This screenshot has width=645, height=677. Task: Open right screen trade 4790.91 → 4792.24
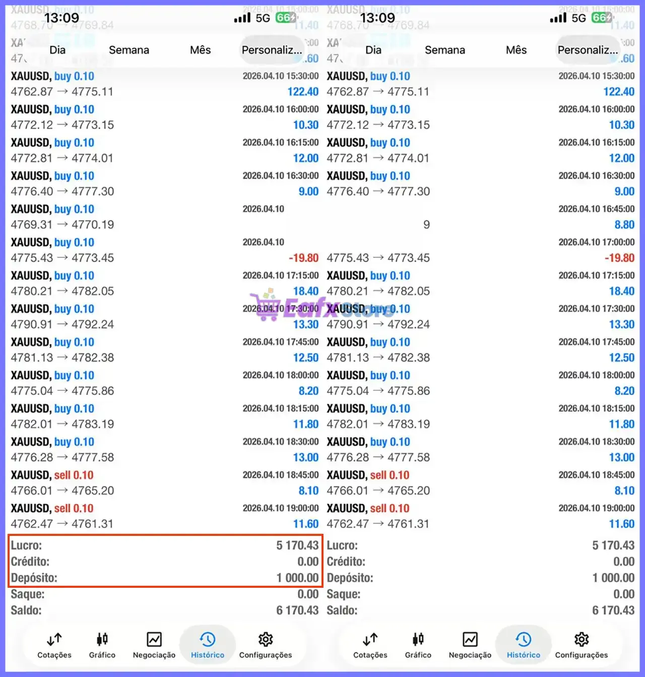pyautogui.click(x=378, y=325)
